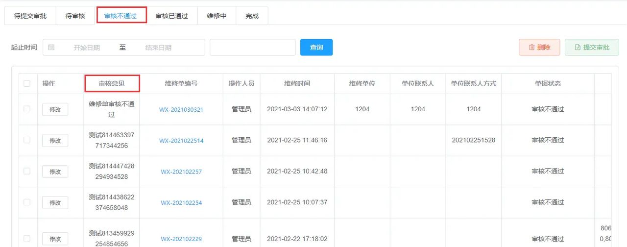627x247 pixels.
Task: Click the 提交审批 submit button
Action: (x=592, y=48)
